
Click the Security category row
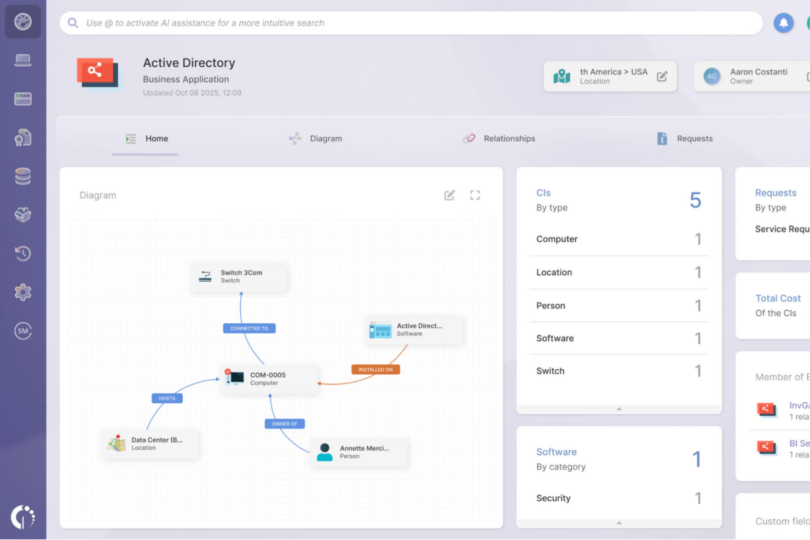pyautogui.click(x=619, y=498)
